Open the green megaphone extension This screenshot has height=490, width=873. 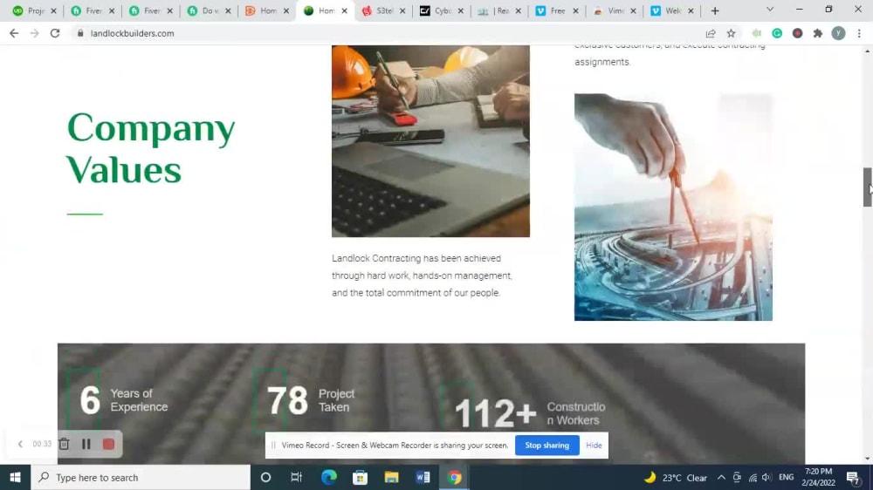click(756, 33)
